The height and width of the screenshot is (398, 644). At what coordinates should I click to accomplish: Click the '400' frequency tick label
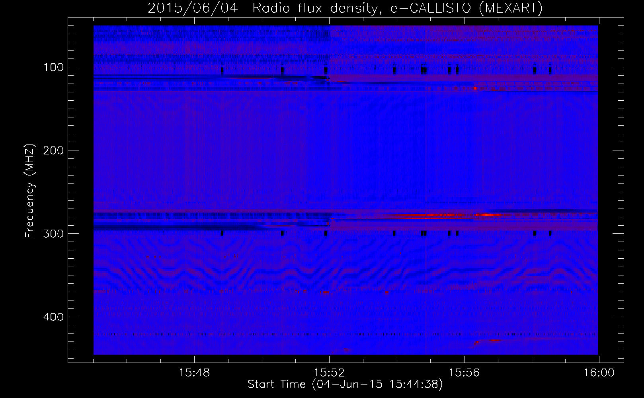(x=54, y=317)
